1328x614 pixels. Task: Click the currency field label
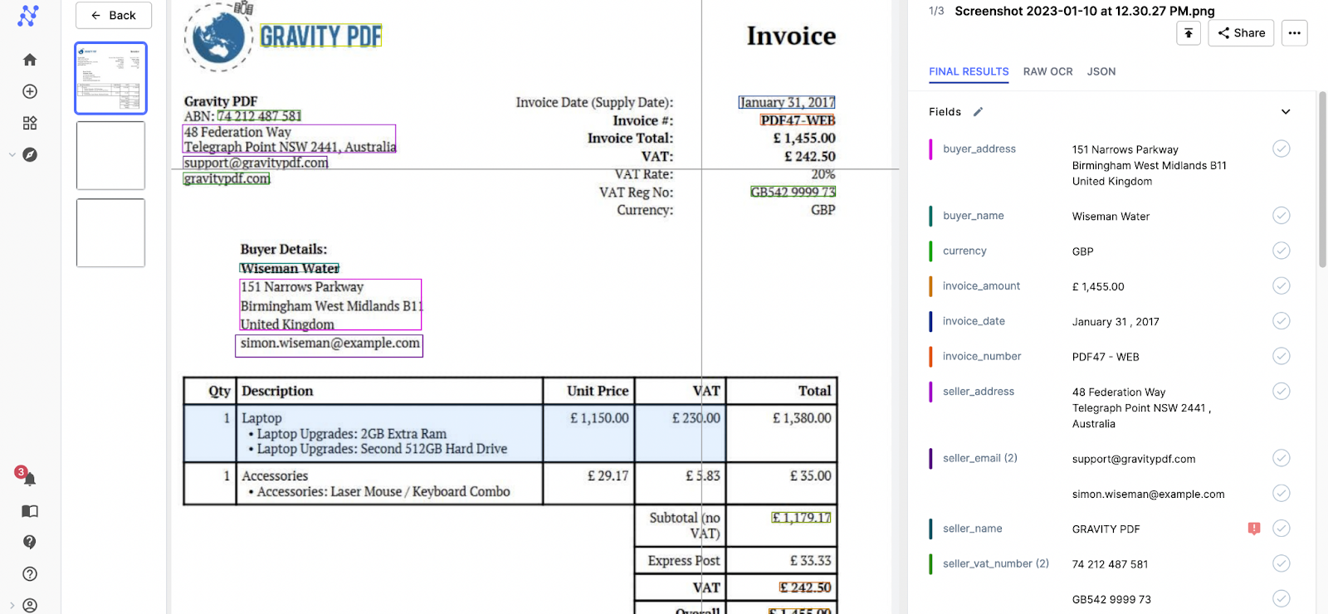964,251
